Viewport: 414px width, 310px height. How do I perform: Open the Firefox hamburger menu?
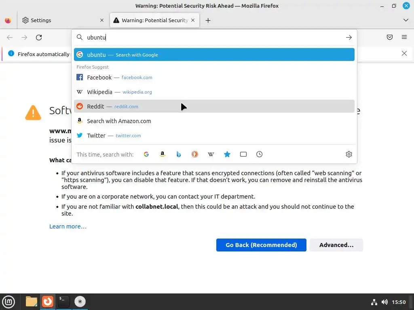click(x=404, y=37)
